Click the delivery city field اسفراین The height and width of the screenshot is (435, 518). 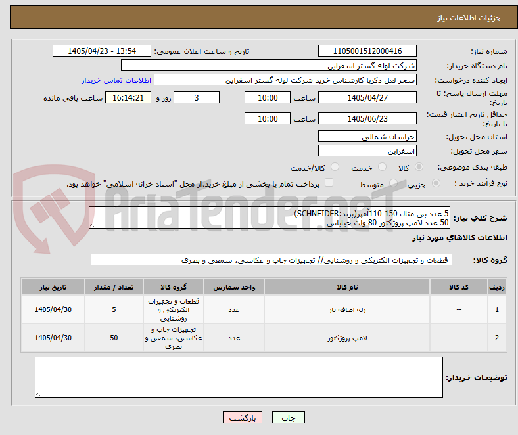pyautogui.click(x=367, y=151)
